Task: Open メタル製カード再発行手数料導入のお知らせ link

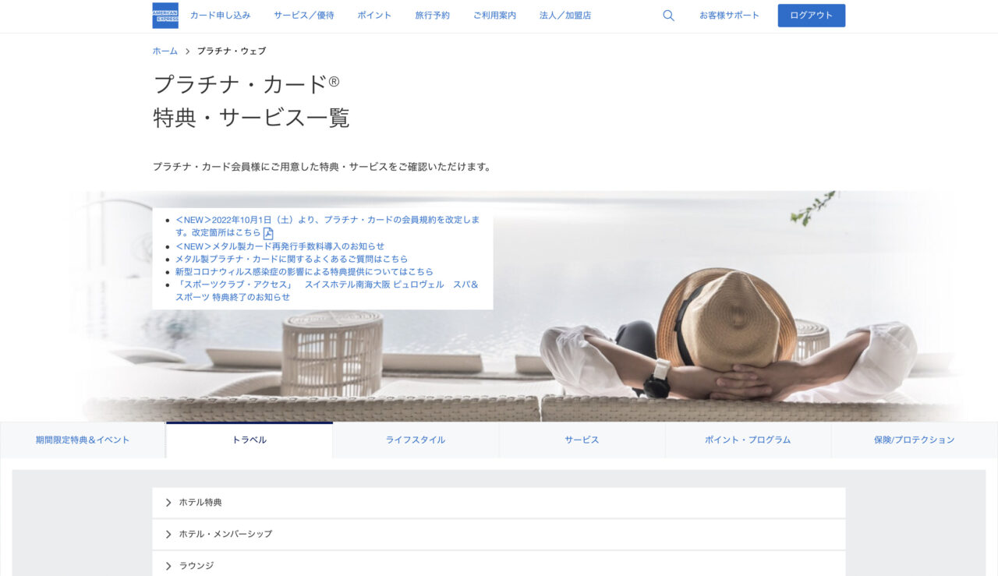Action: coord(280,246)
